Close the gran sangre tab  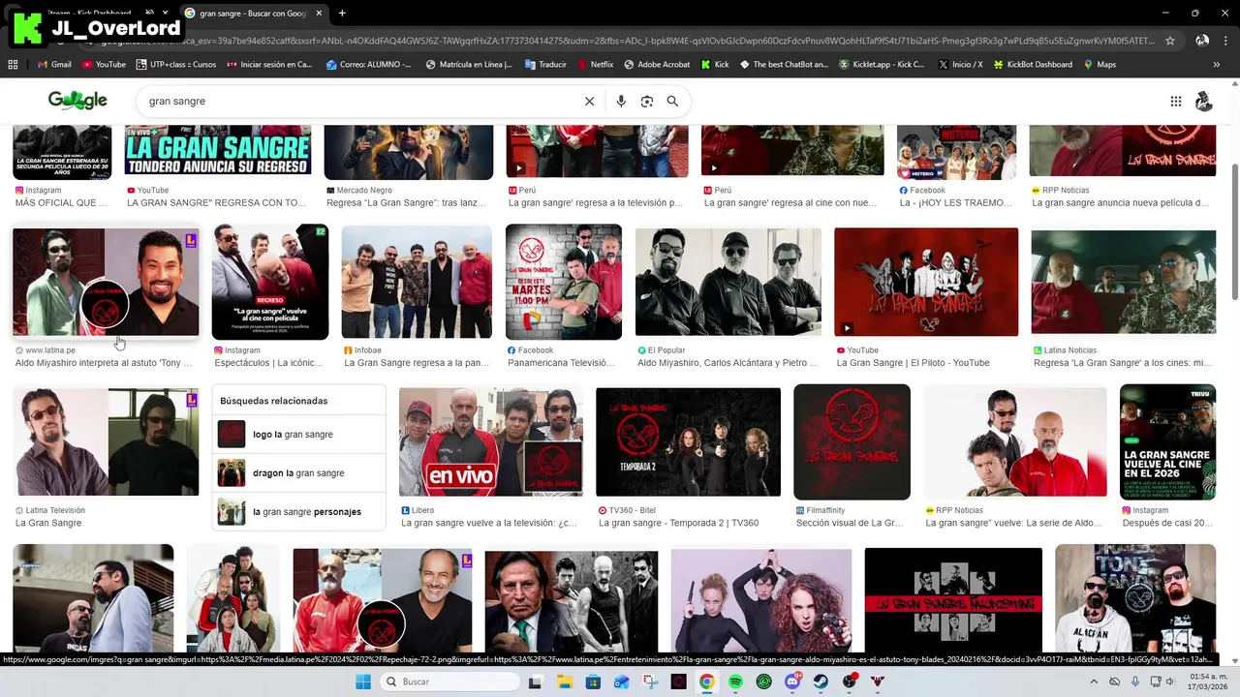coord(319,14)
